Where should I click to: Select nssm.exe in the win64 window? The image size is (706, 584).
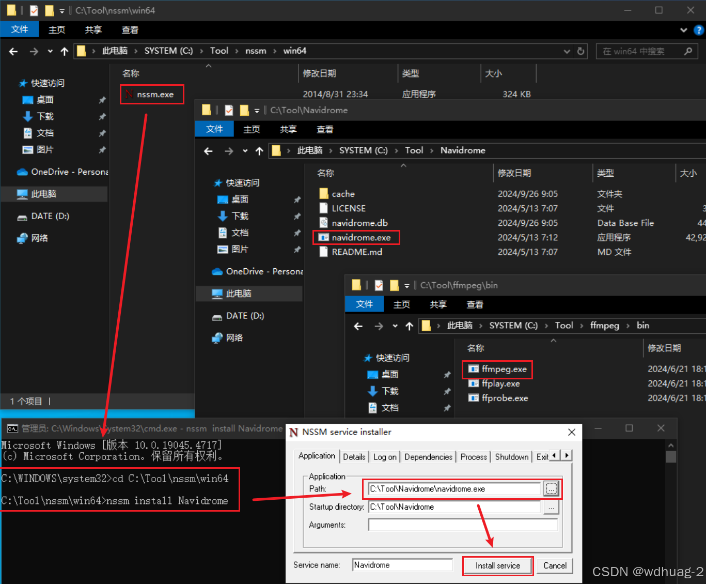[x=155, y=95]
